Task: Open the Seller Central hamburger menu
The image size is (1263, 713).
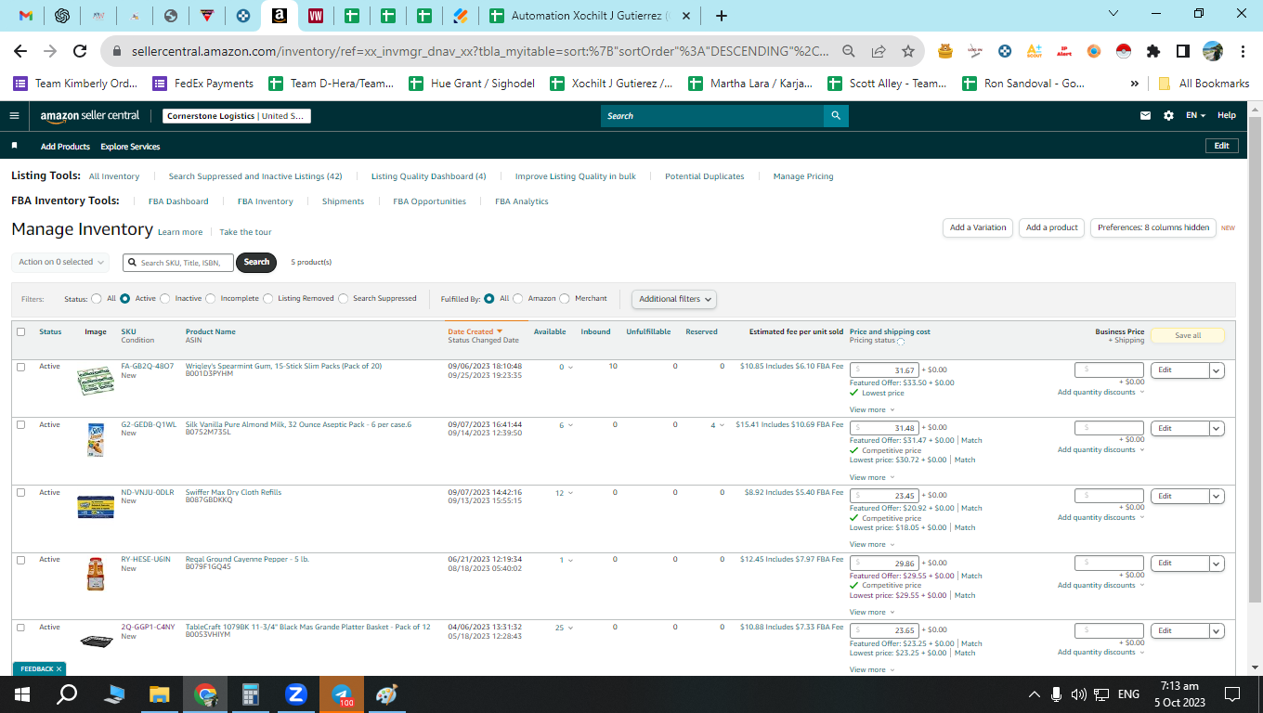Action: [x=14, y=116]
